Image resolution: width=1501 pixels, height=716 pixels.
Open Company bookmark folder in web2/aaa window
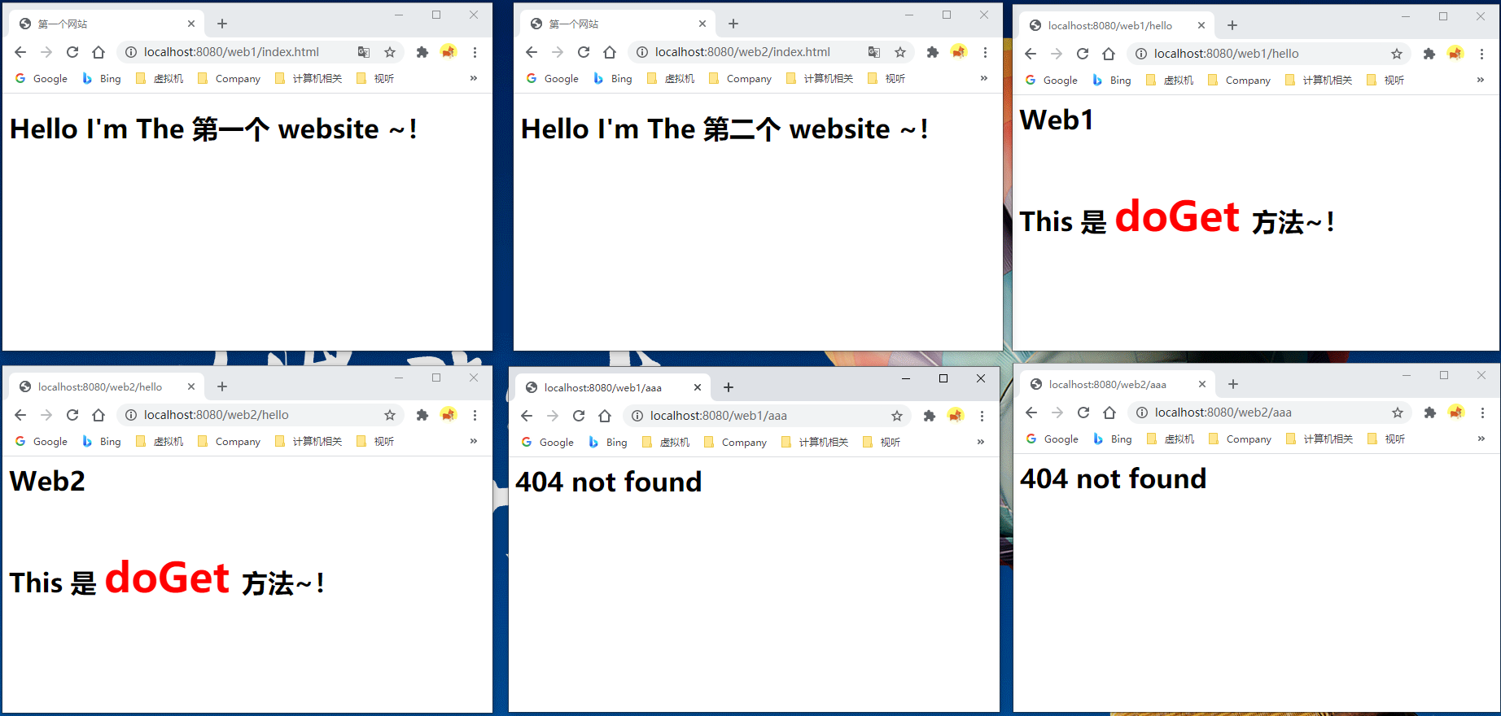[1241, 439]
